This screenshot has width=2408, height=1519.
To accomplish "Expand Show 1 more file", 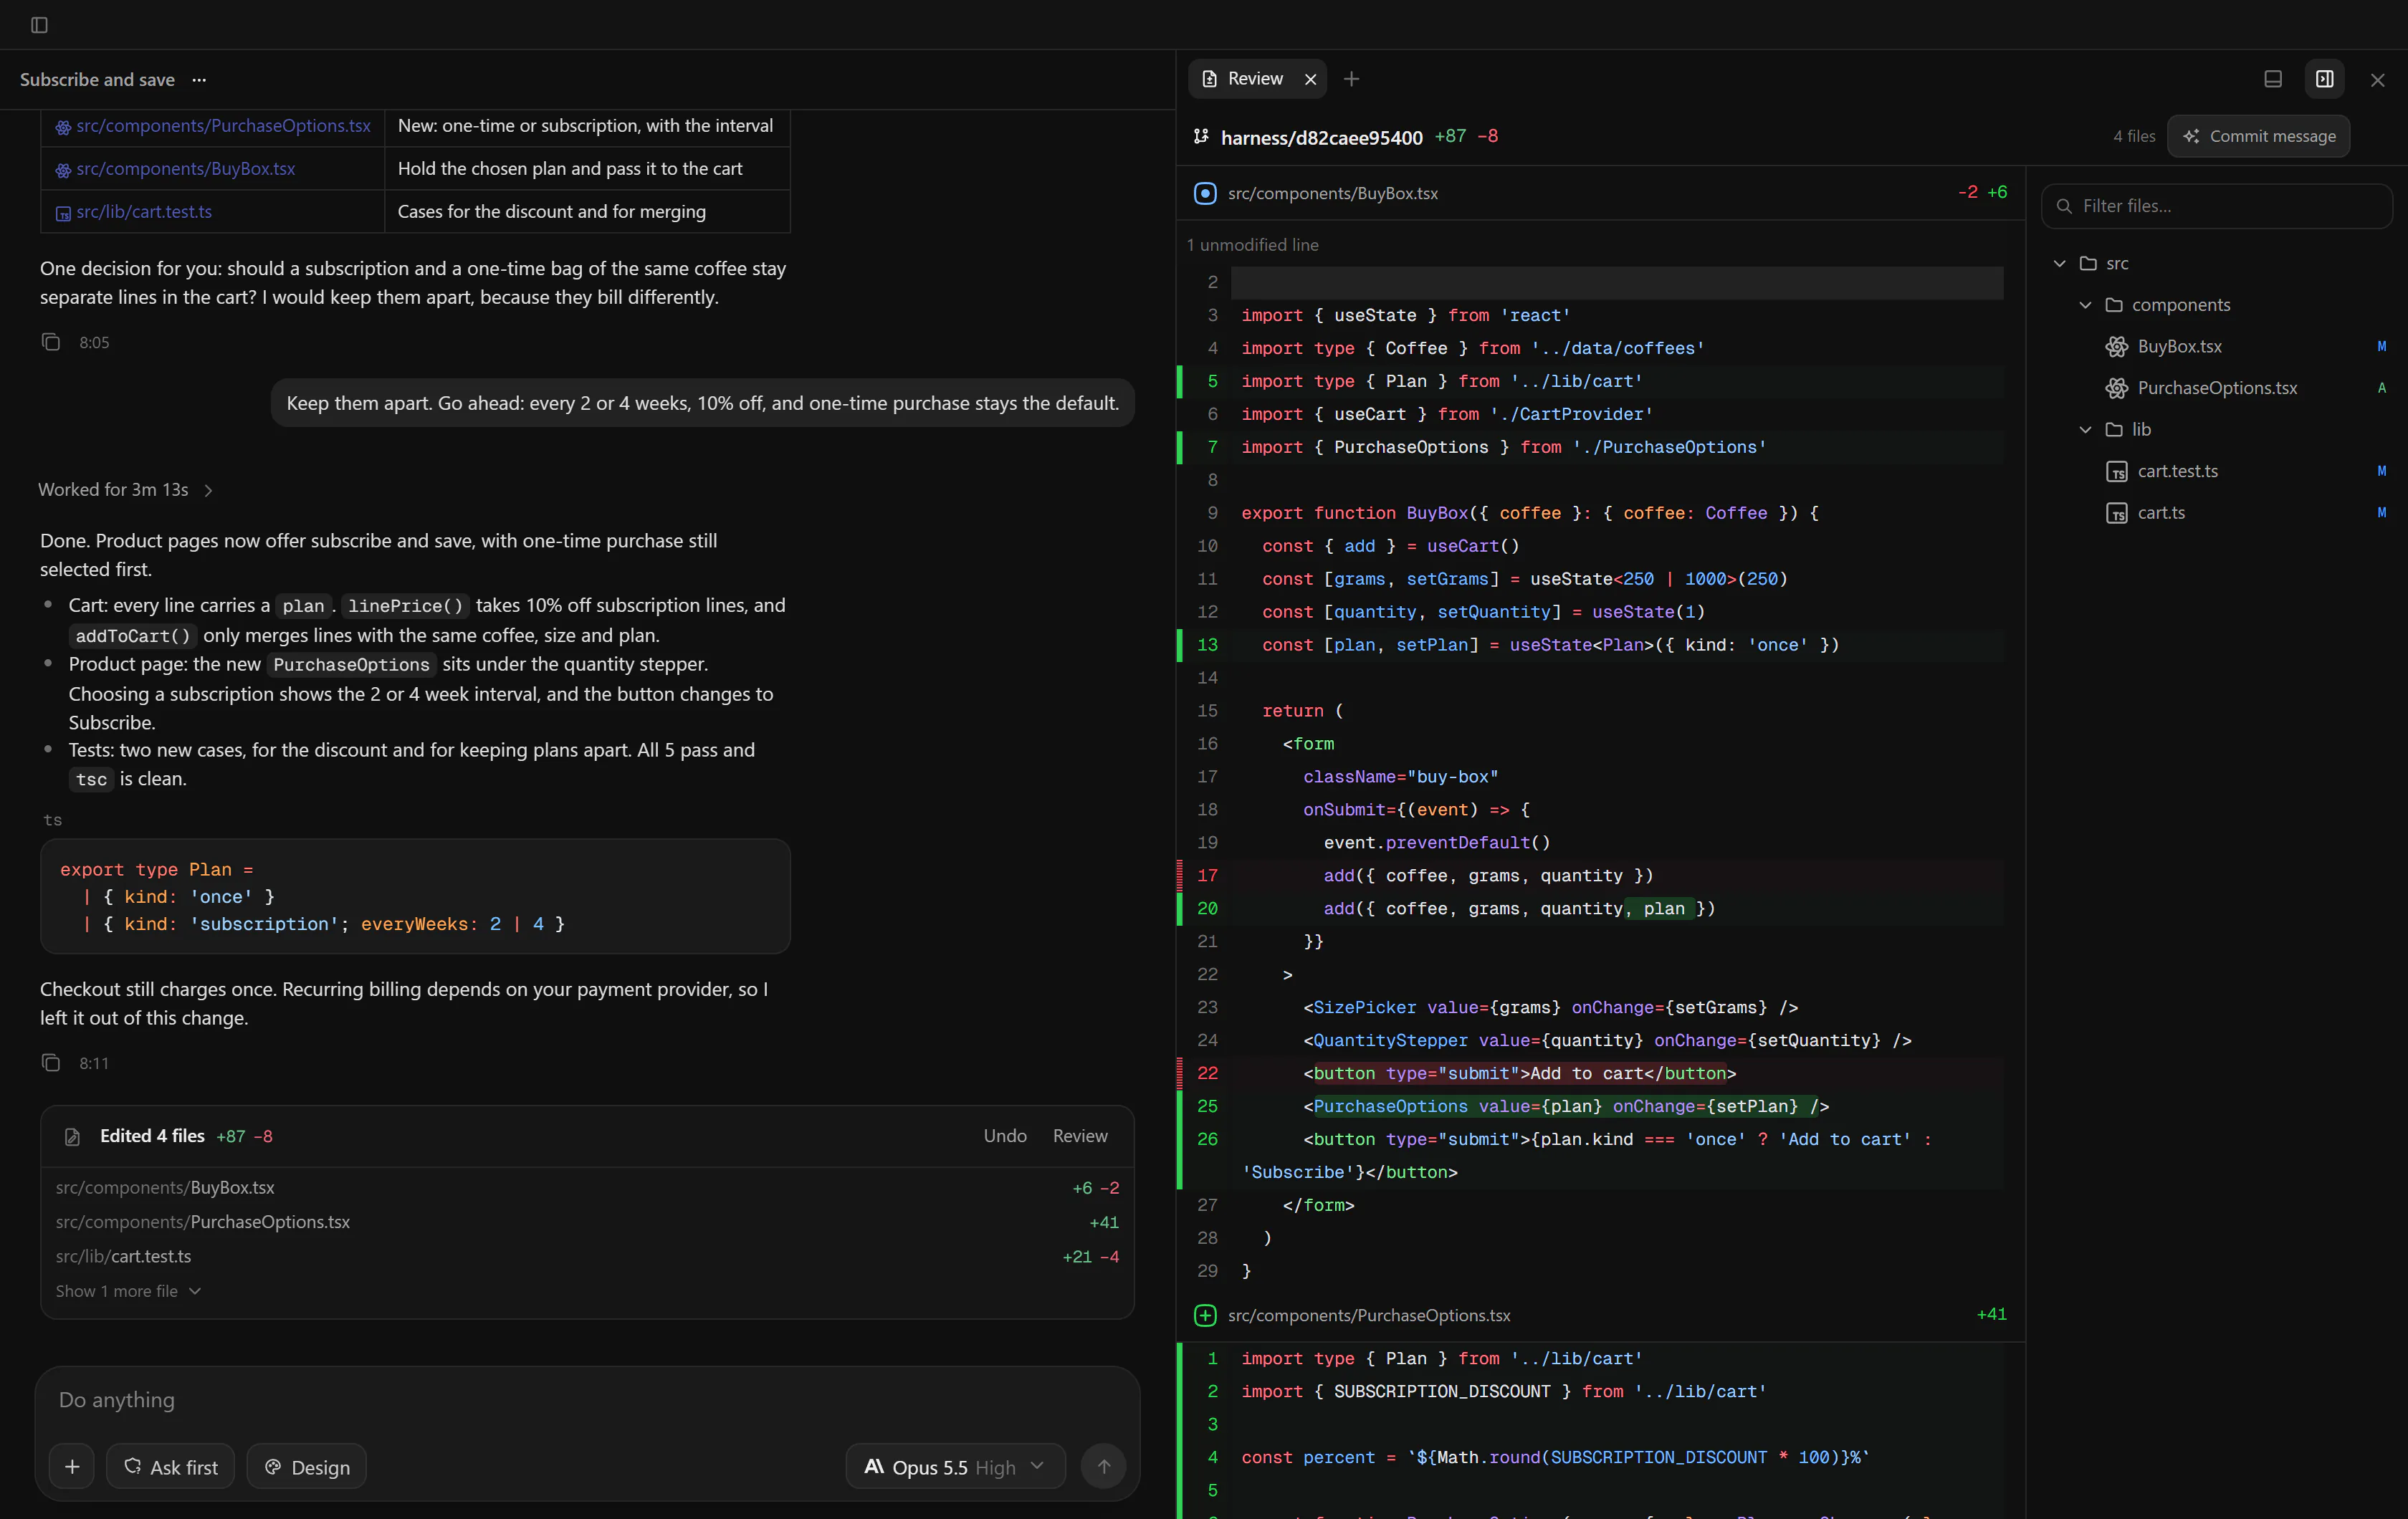I will 128,1291.
